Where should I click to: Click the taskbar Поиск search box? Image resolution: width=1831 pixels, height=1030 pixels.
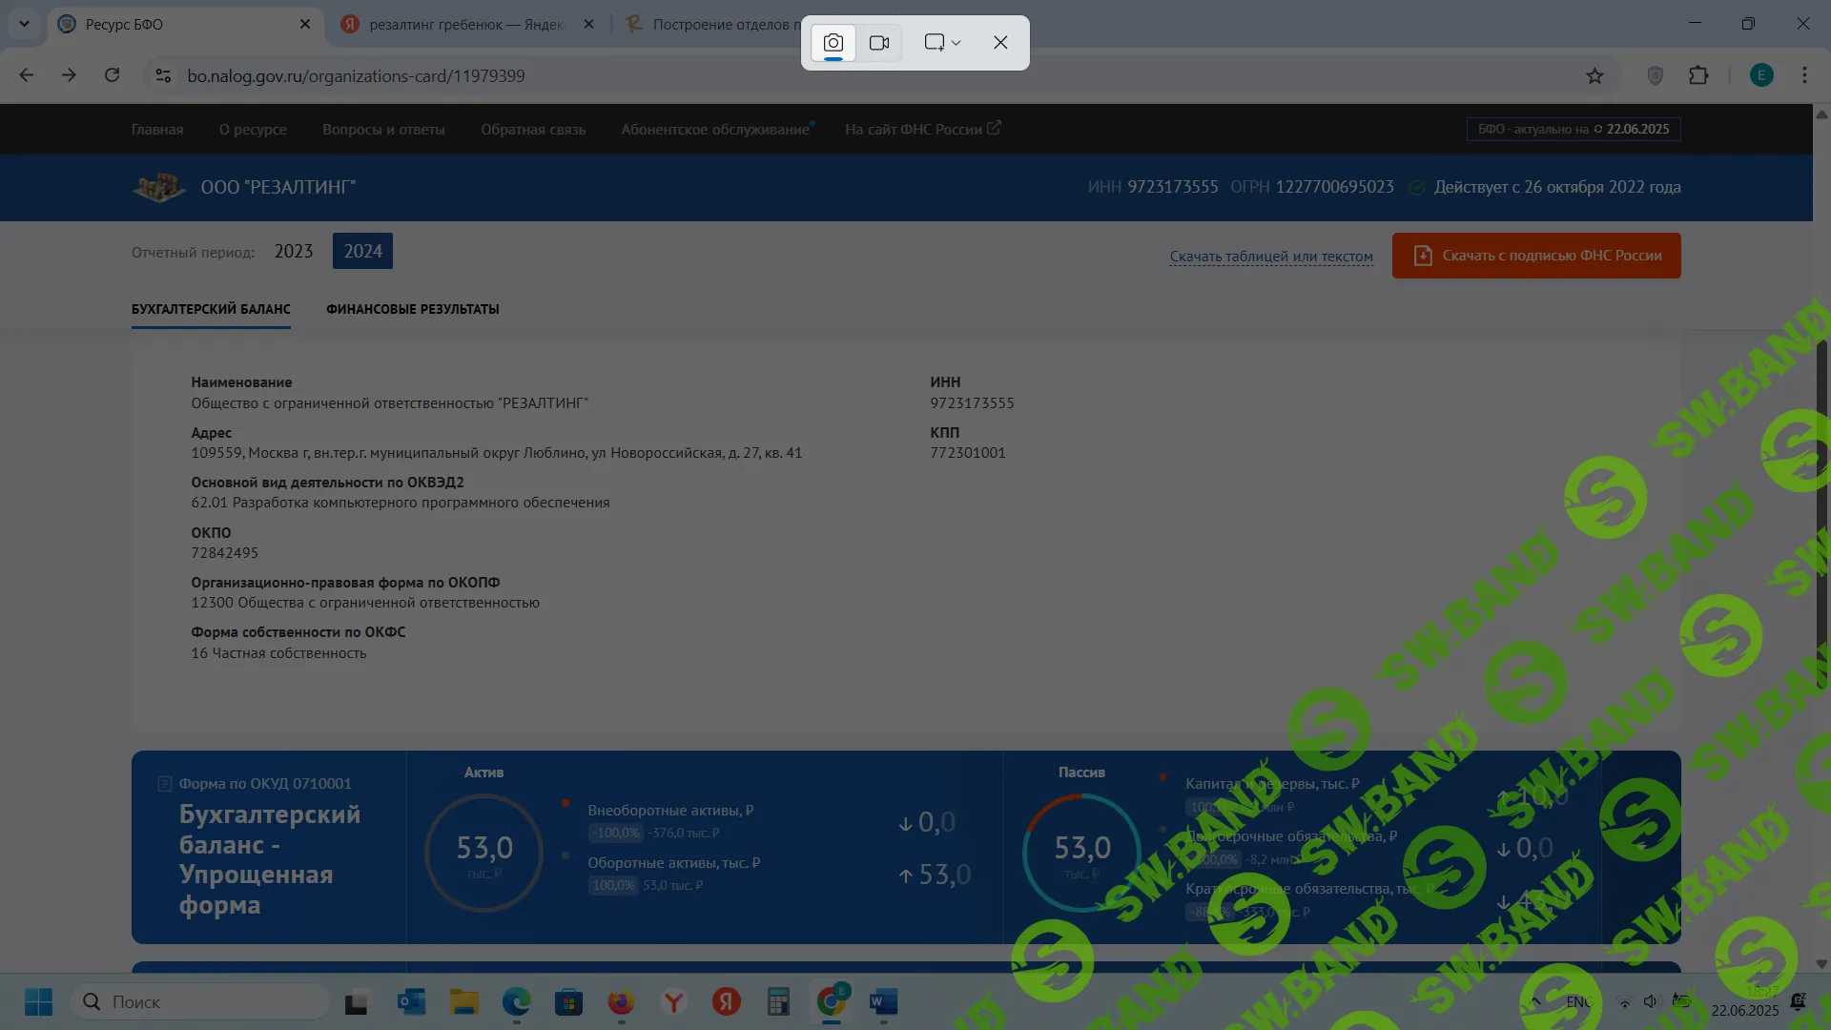[x=200, y=1001]
